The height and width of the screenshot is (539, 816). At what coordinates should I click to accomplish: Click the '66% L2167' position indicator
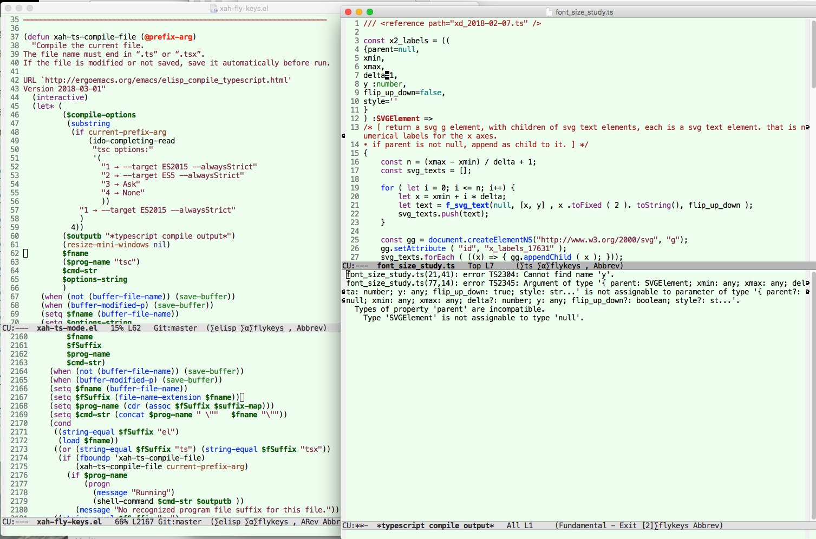[x=134, y=522]
